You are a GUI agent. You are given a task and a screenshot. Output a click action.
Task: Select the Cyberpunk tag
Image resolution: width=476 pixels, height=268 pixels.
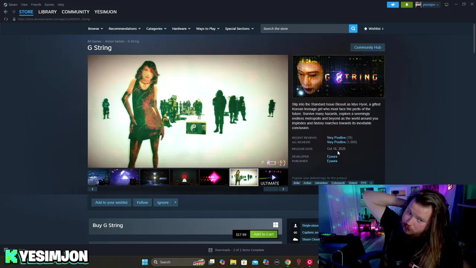[x=338, y=183]
